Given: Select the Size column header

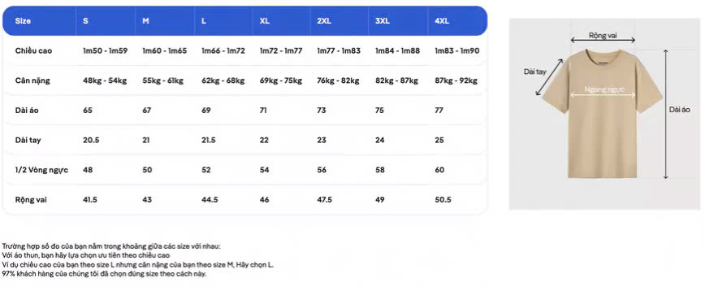Looking at the screenshot, I should [x=23, y=21].
